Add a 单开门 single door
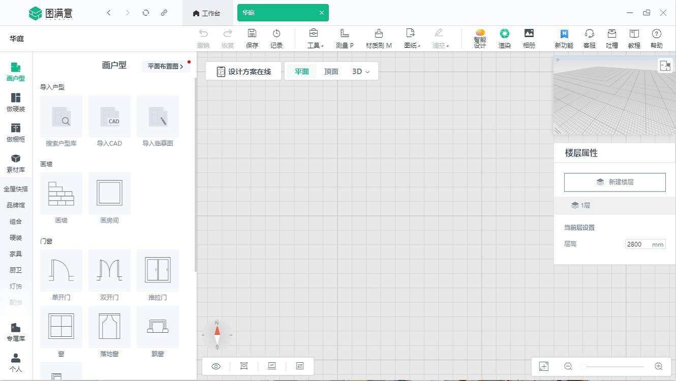This screenshot has width=676, height=381. [61, 270]
